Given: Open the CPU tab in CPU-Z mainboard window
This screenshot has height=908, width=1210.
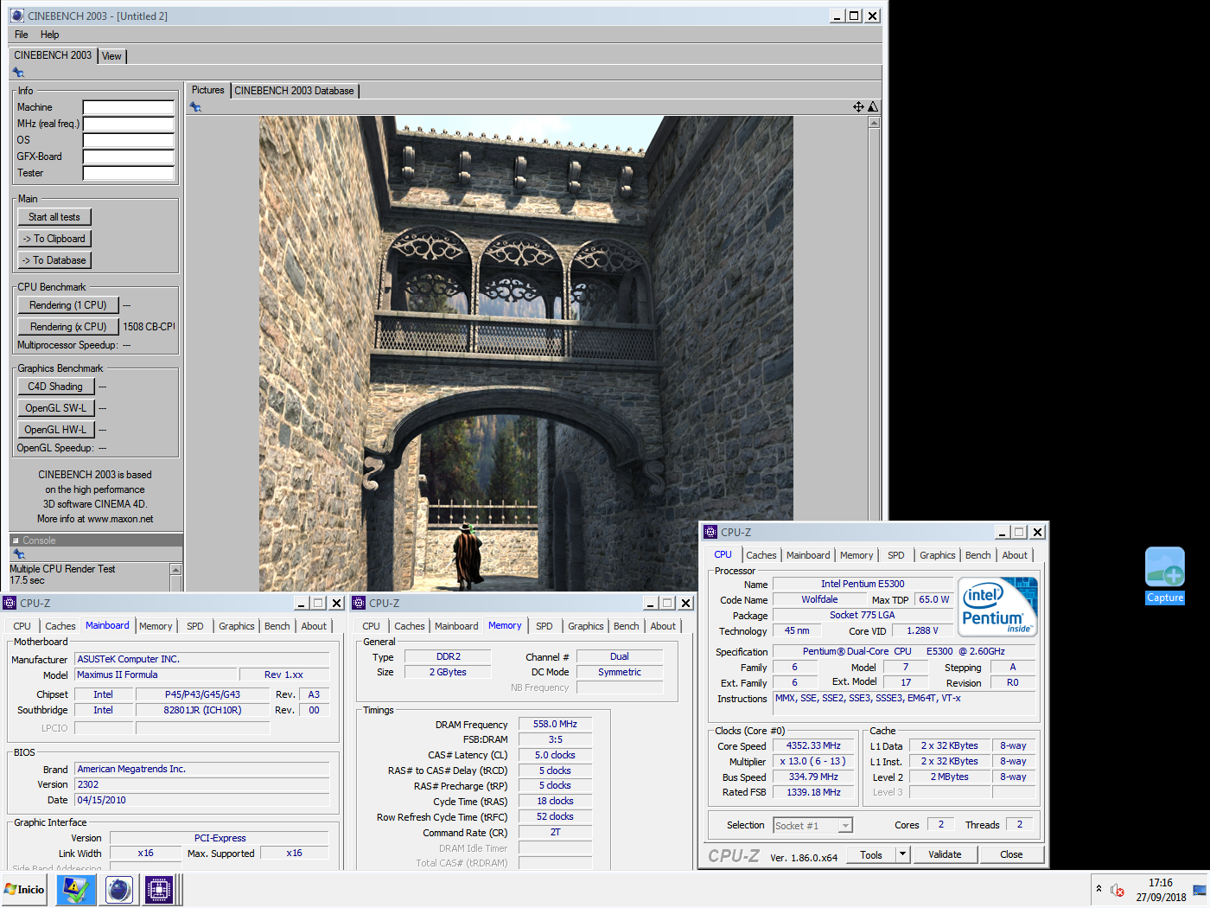Looking at the screenshot, I should tap(22, 626).
